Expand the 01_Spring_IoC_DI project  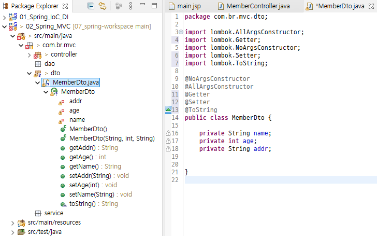(4, 17)
